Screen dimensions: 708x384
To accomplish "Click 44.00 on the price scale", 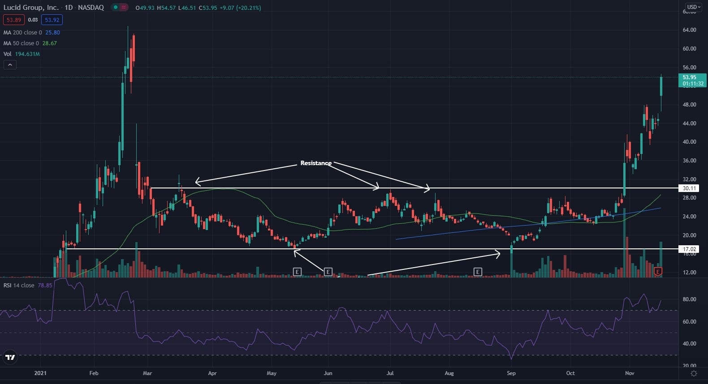I will [689, 124].
